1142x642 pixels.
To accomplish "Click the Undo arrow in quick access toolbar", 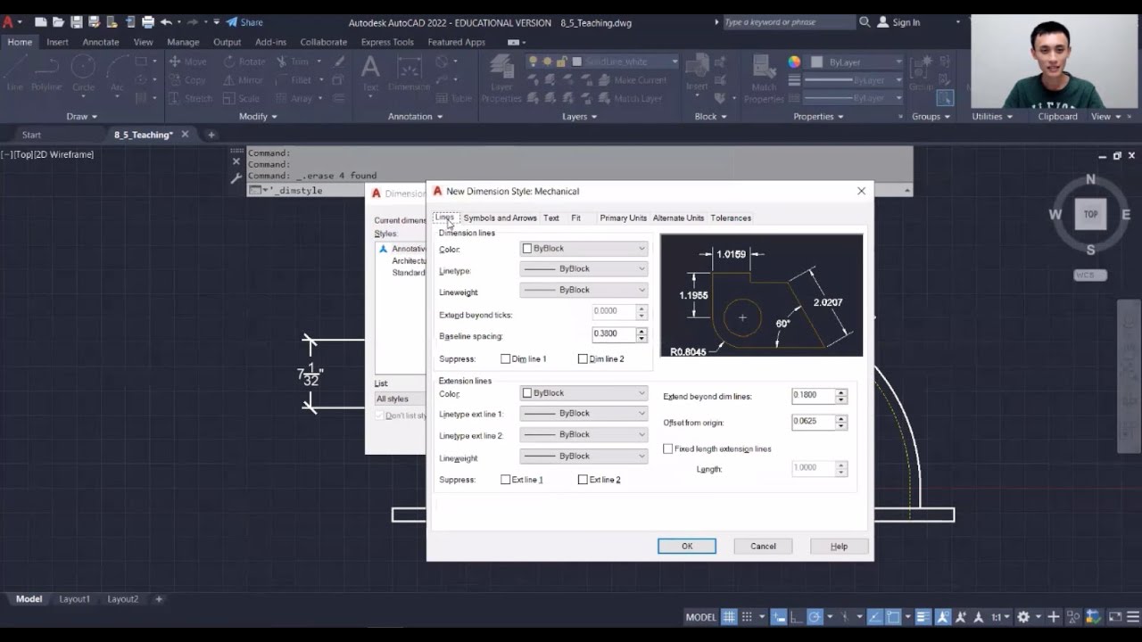I will 166,21.
